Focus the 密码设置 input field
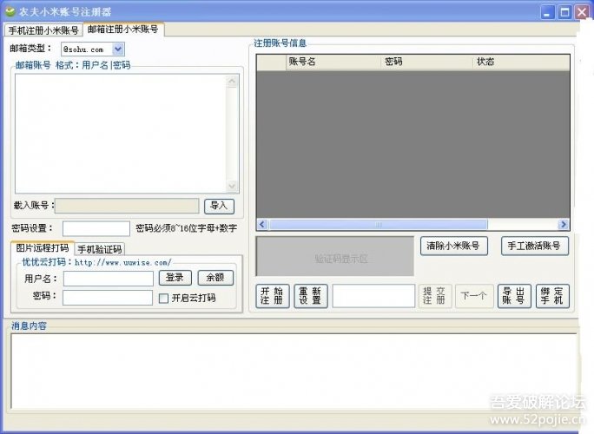This screenshot has width=594, height=434. 96,228
